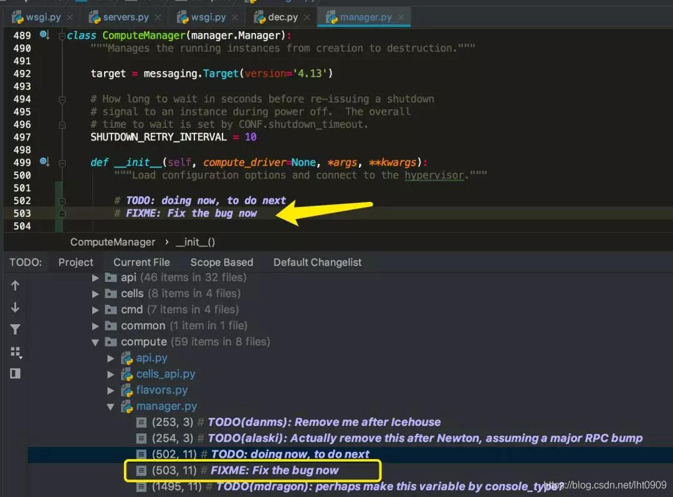
Task: Collapse the compute folder node
Action: tap(95, 342)
